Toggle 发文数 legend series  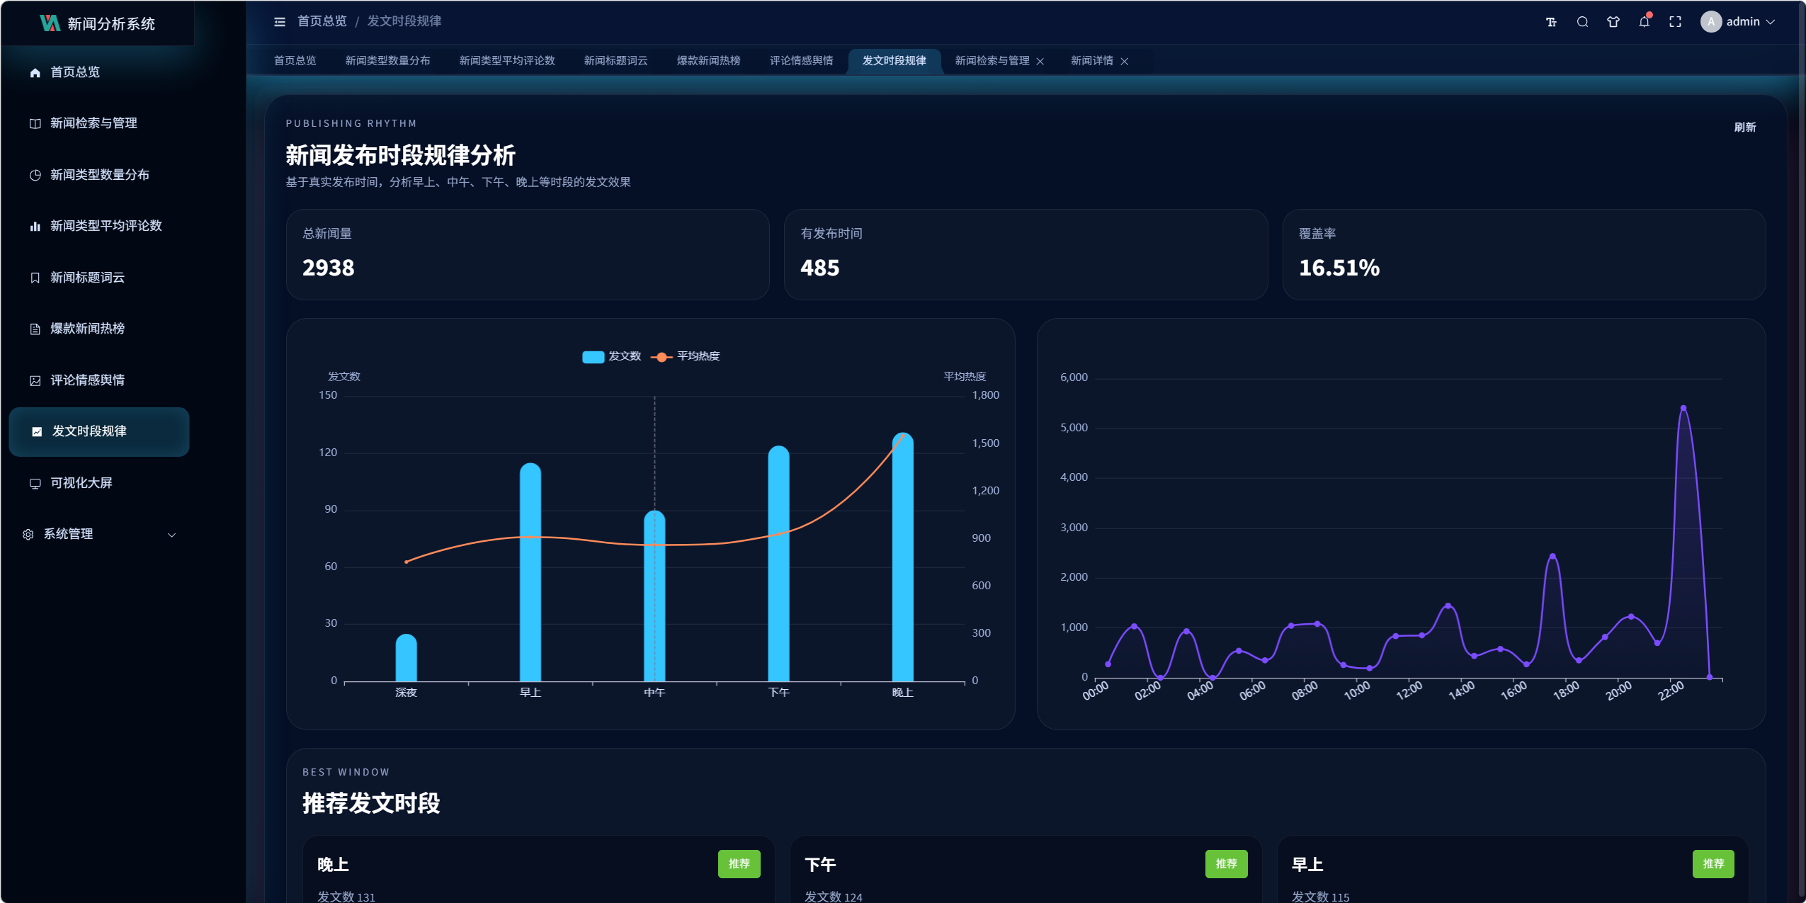(612, 356)
